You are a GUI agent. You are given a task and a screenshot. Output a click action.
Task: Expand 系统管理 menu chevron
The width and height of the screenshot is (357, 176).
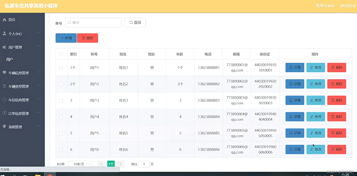pyautogui.click(x=39, y=126)
